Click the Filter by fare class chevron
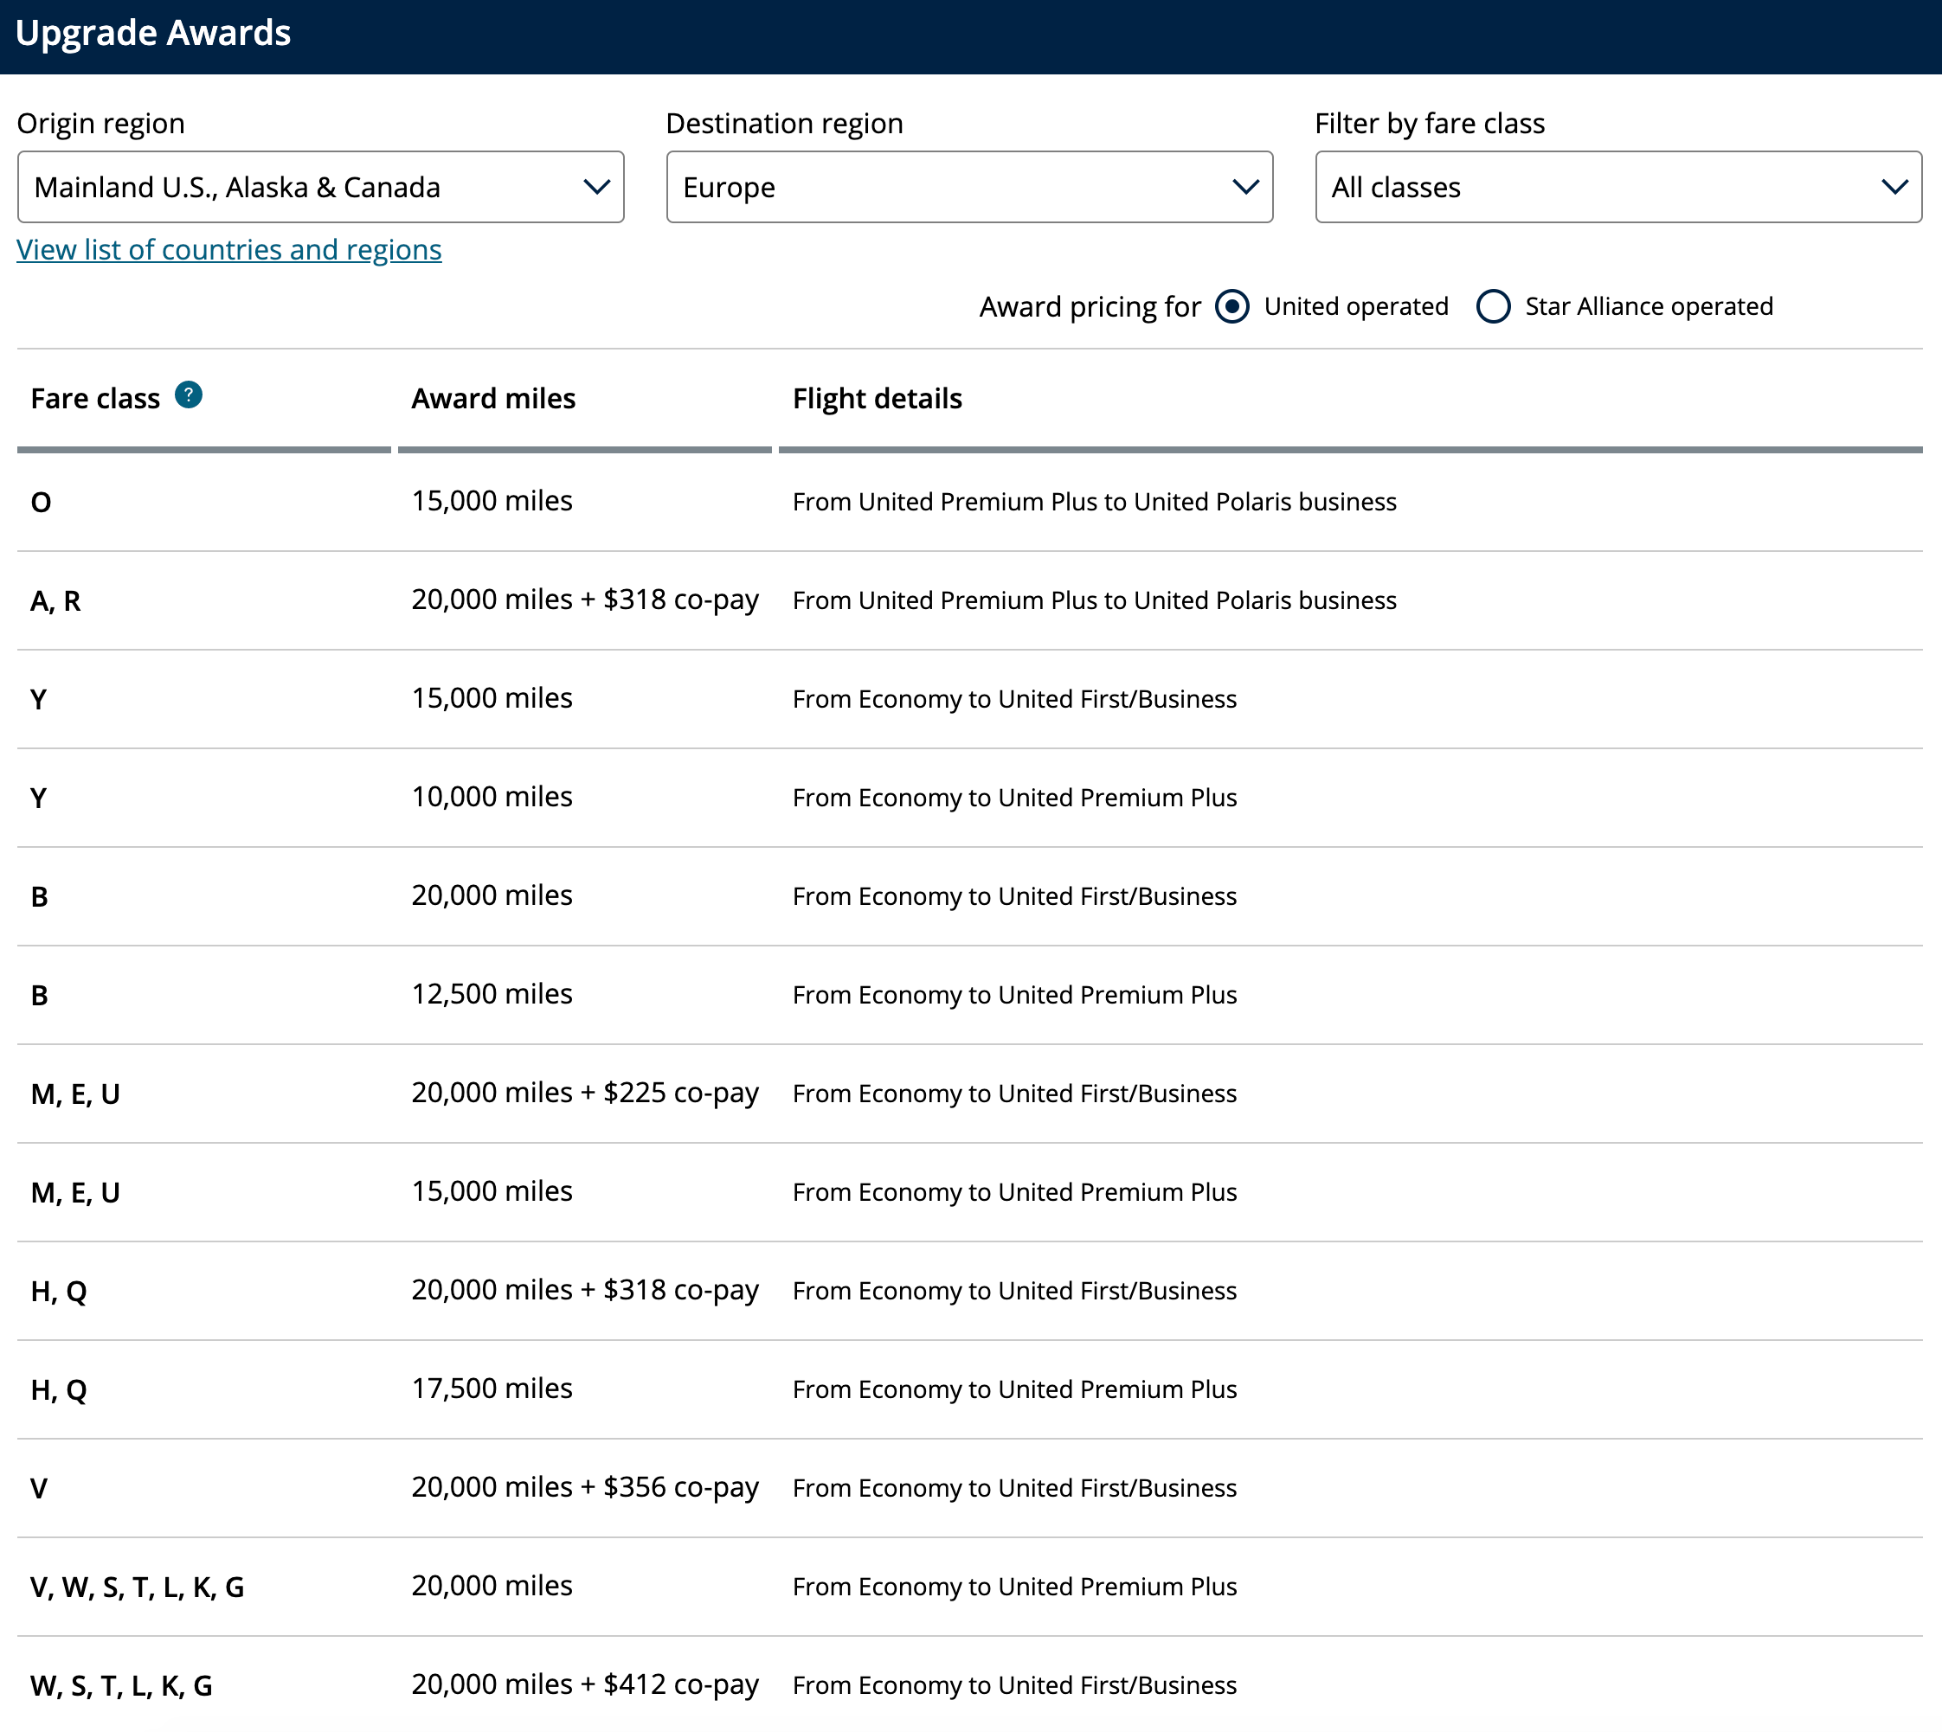The height and width of the screenshot is (1732, 1942). coord(1894,187)
